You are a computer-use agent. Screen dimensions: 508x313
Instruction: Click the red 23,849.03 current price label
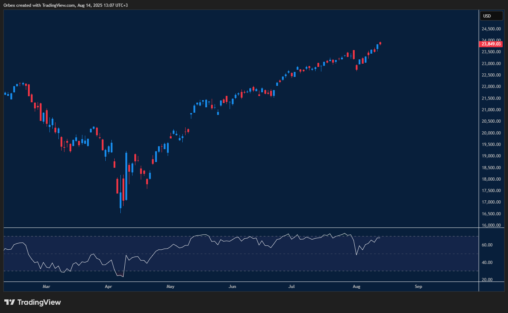pos(491,44)
